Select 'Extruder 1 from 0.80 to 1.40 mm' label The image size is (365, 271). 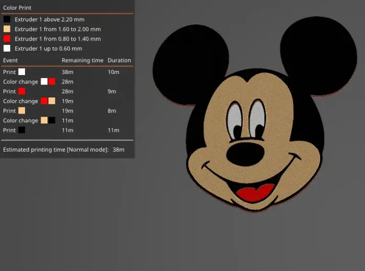click(x=57, y=39)
